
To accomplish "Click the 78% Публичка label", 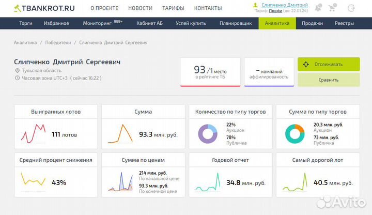I will click(x=236, y=140).
